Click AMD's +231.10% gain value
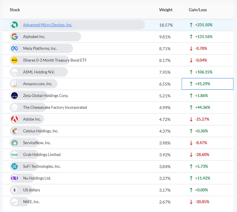Viewport: 237px width, 212px height. point(204,25)
